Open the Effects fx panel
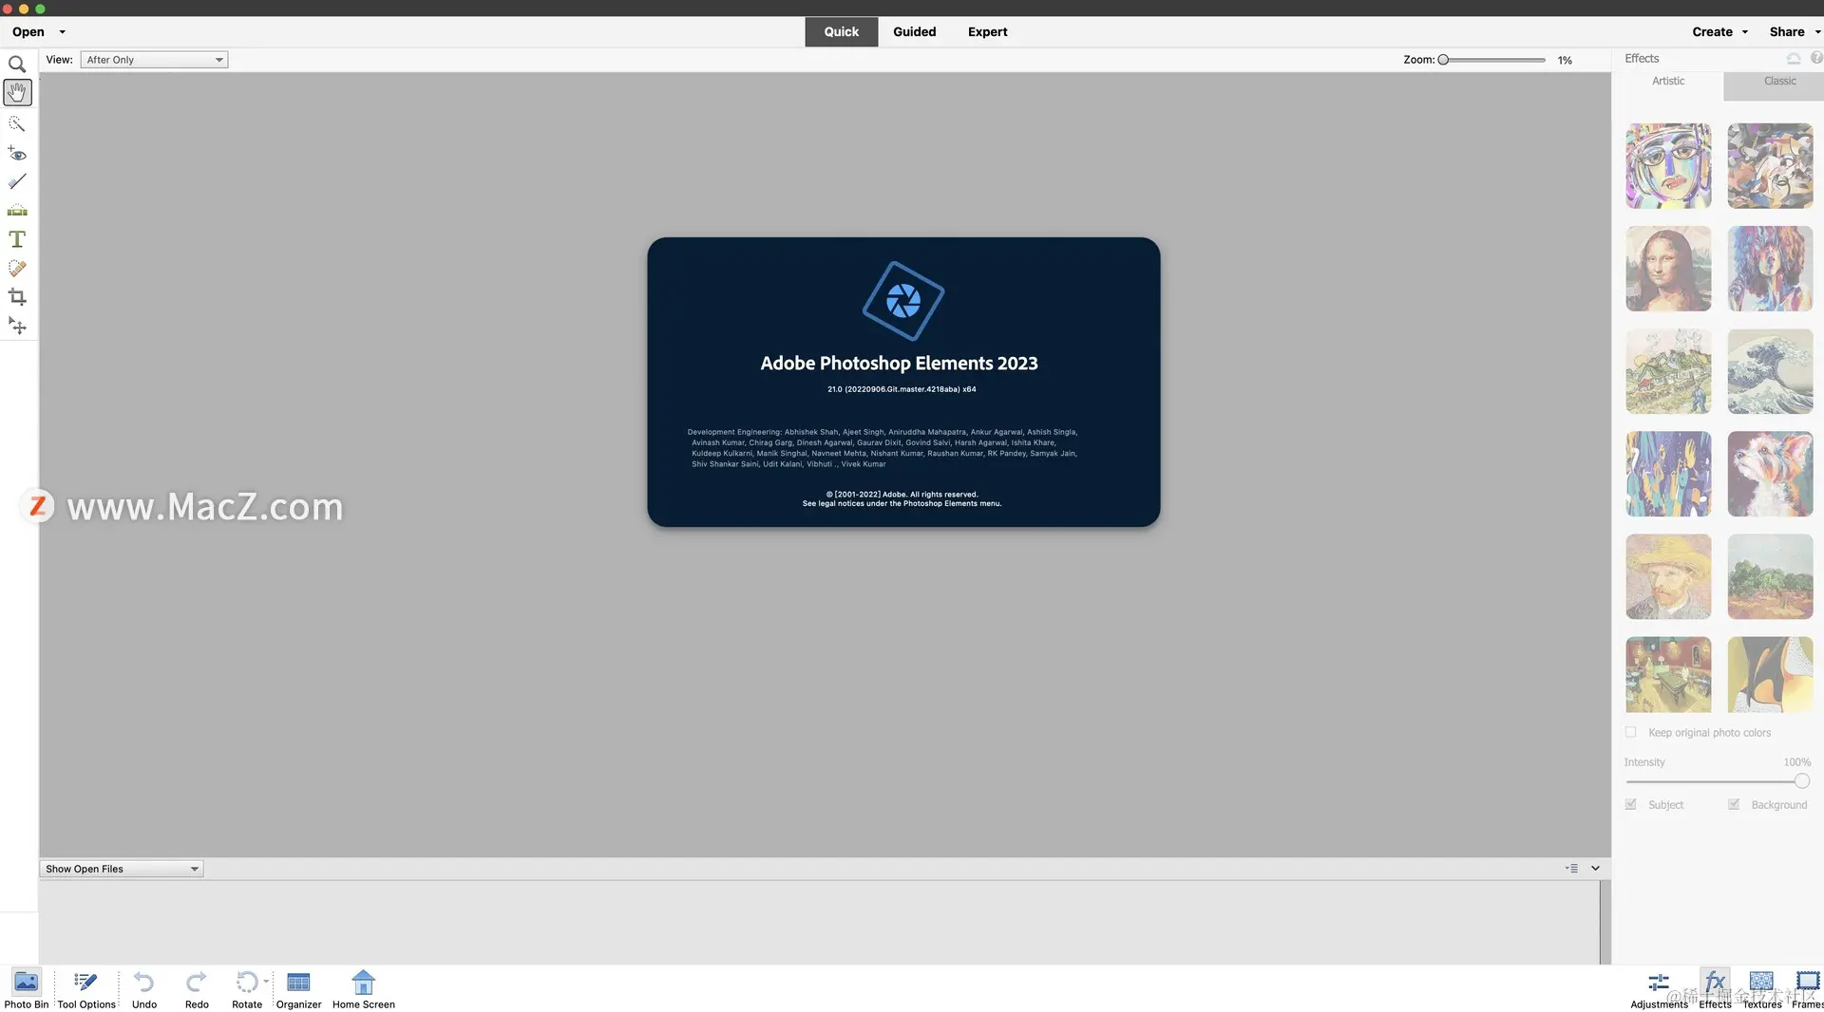 coord(1715,989)
